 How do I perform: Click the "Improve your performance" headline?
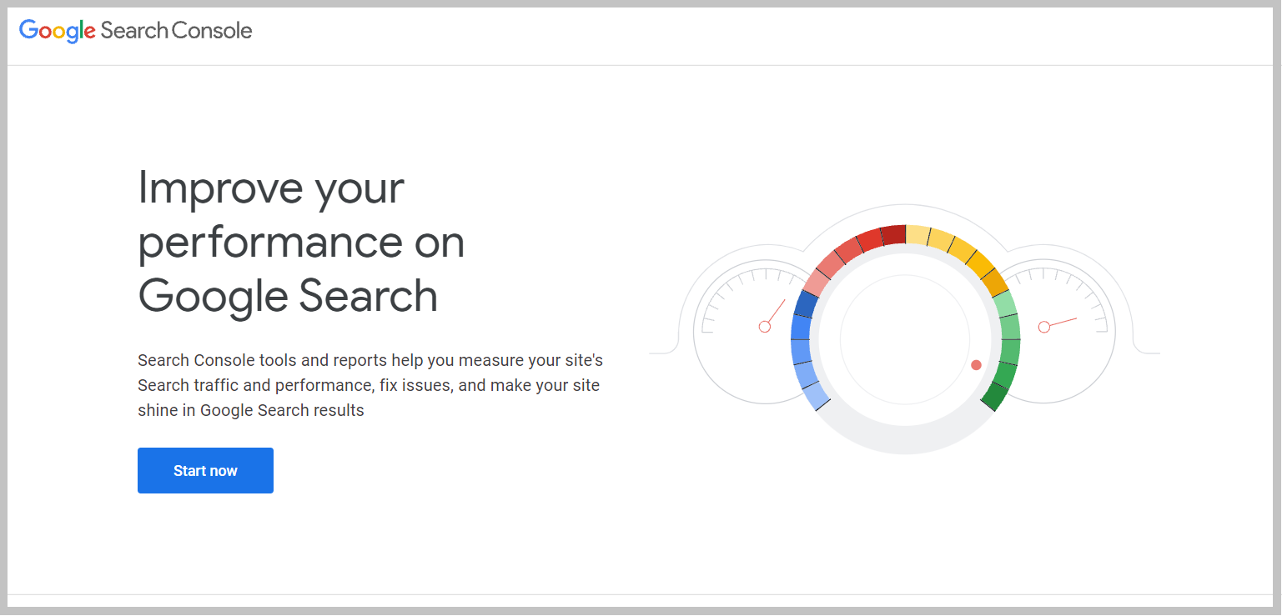point(301,242)
